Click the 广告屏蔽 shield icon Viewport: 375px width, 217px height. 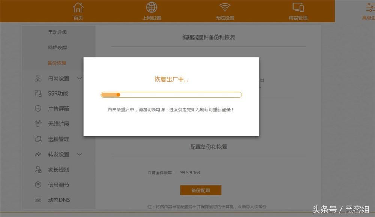pyautogui.click(x=38, y=109)
